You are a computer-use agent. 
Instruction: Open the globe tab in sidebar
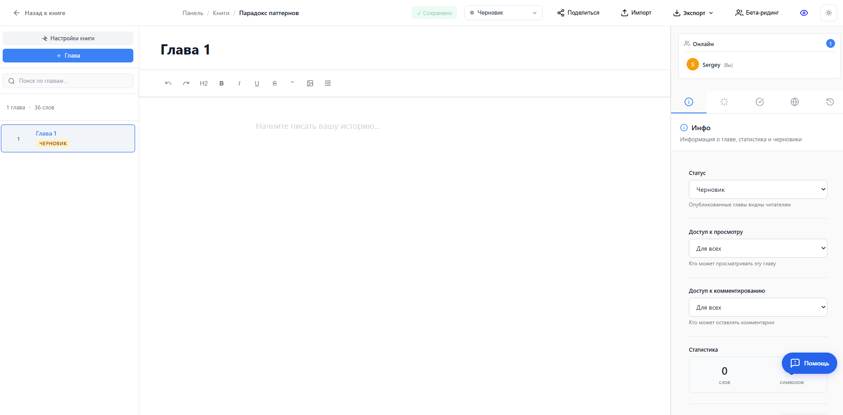795,102
